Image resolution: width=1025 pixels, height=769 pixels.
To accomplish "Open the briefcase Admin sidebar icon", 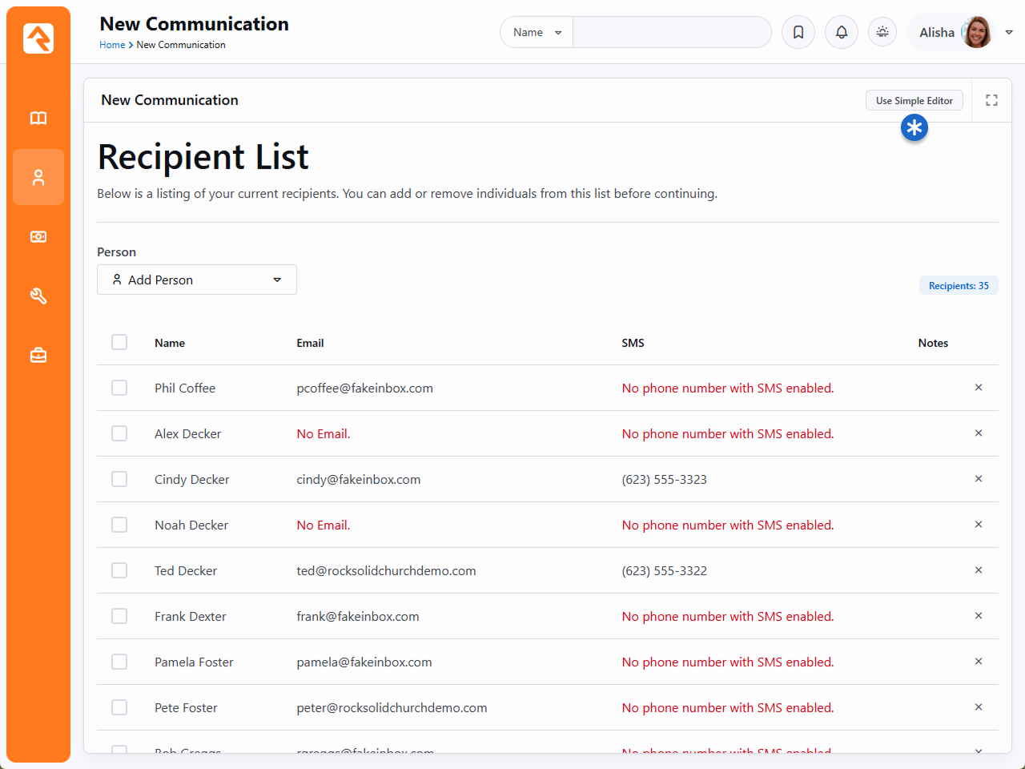I will pyautogui.click(x=38, y=355).
